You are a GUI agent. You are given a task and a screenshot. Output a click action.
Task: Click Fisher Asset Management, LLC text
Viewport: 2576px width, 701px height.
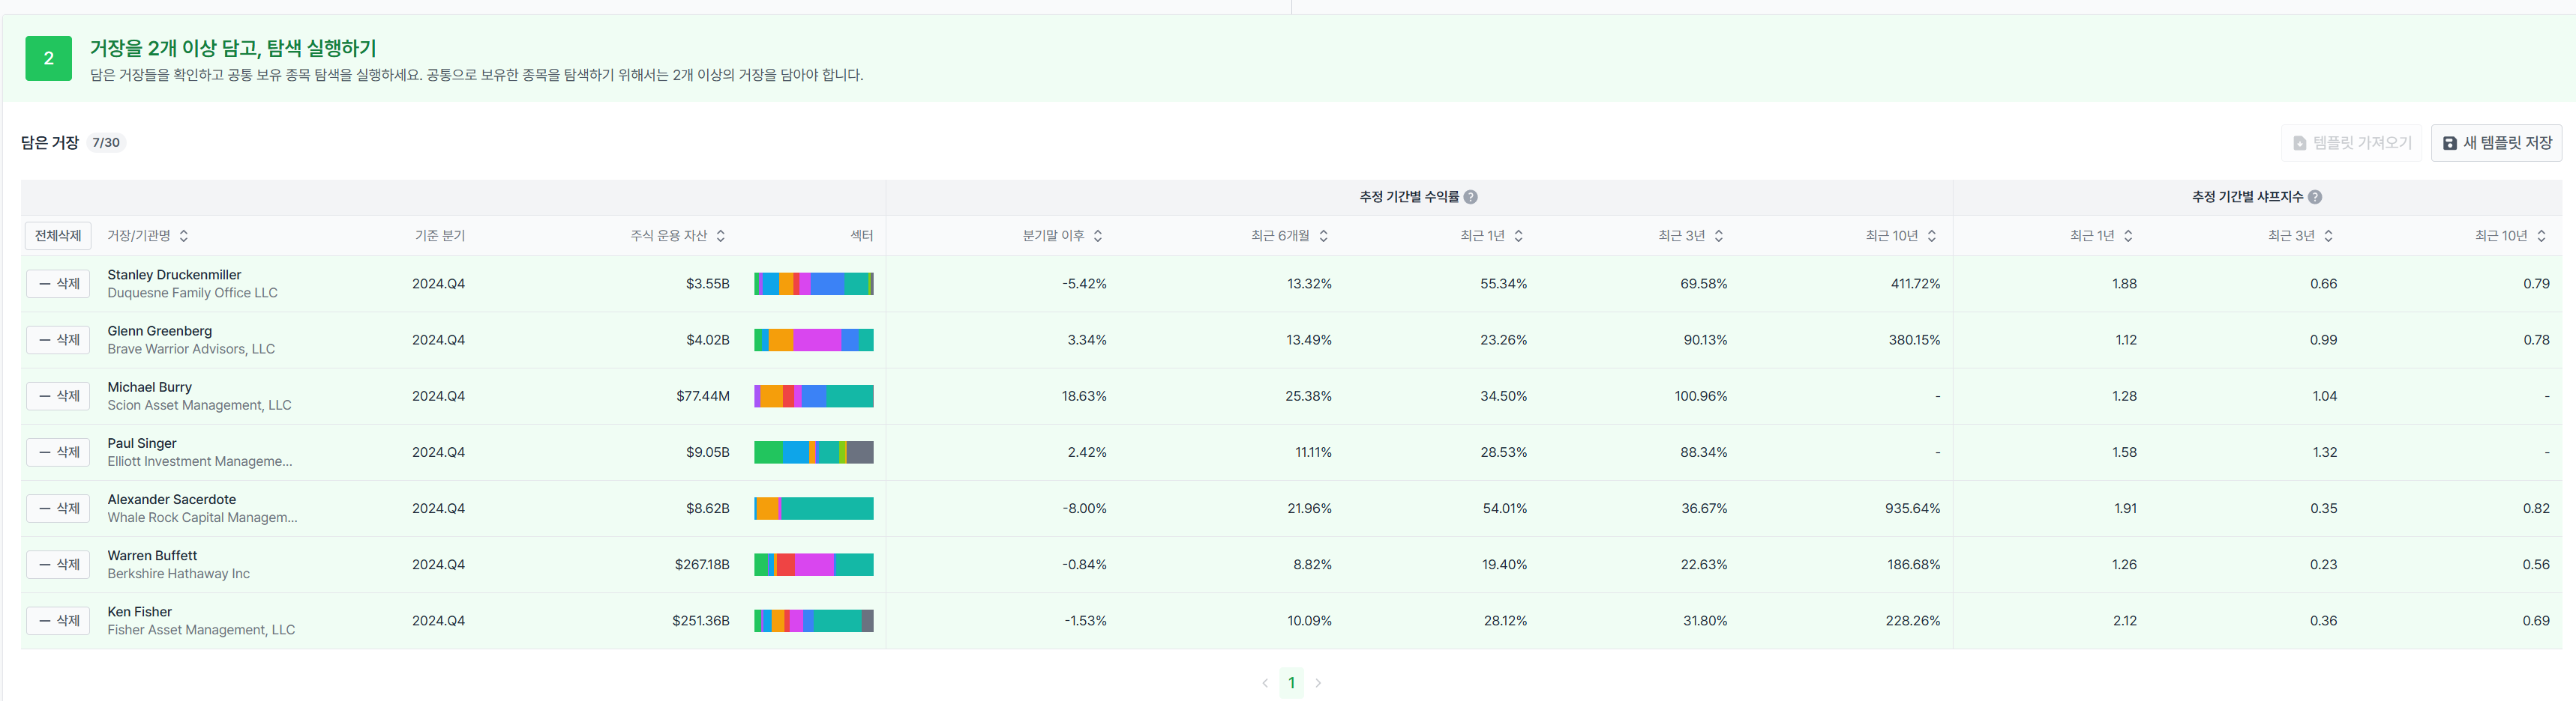[x=201, y=630]
